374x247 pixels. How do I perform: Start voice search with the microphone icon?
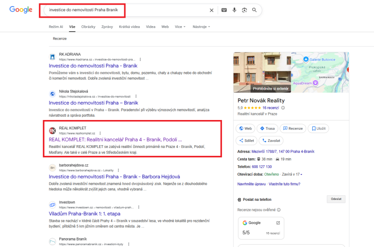point(234,10)
